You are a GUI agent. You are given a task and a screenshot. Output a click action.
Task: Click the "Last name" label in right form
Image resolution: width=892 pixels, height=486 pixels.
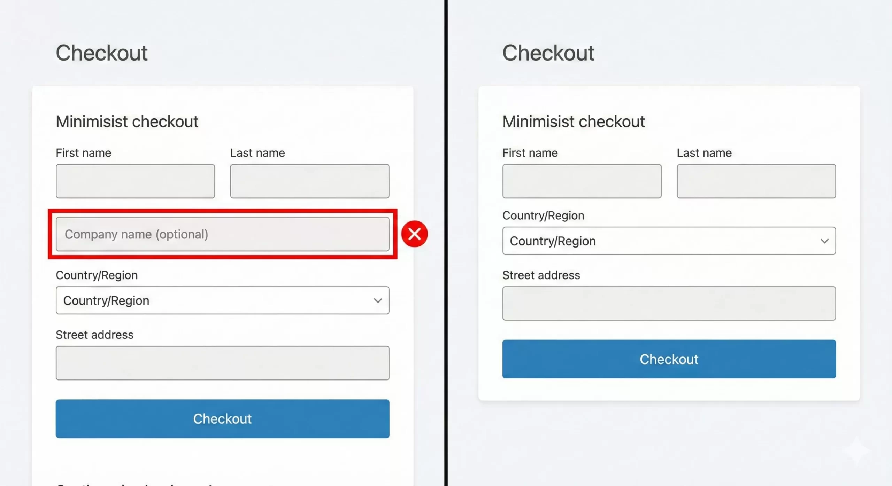pos(704,153)
